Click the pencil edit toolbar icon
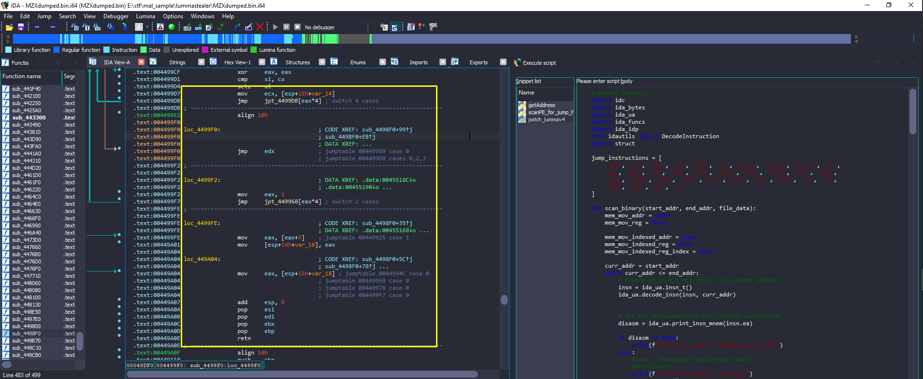 tap(249, 27)
